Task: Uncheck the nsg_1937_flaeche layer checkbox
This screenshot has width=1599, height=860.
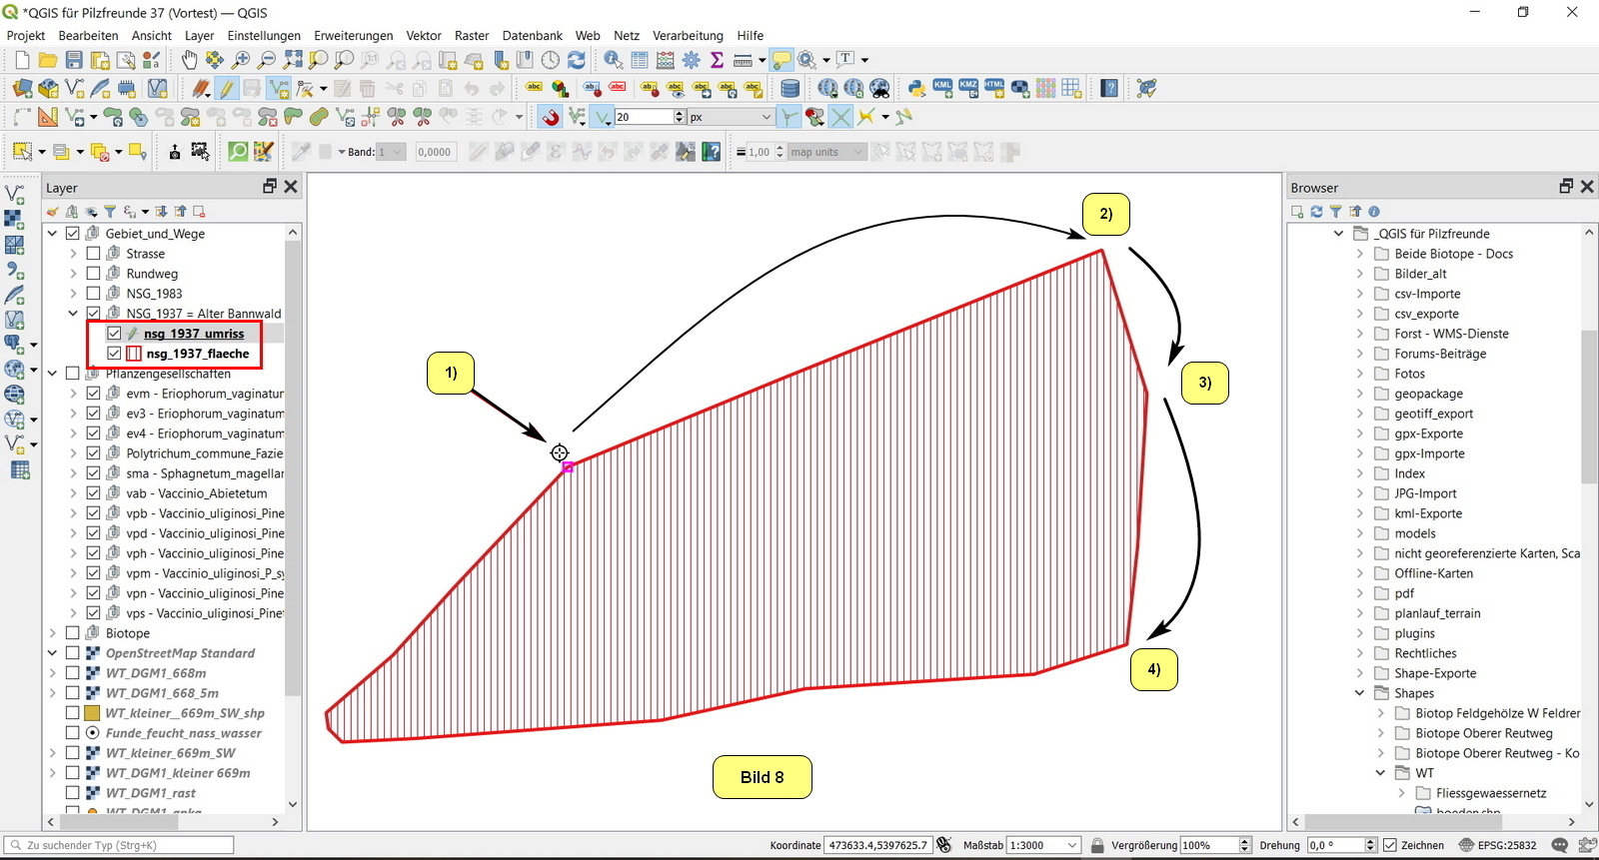Action: (x=114, y=354)
